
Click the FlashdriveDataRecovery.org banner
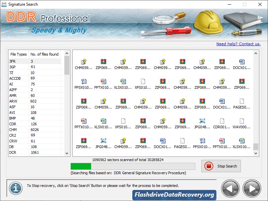coord(174,195)
